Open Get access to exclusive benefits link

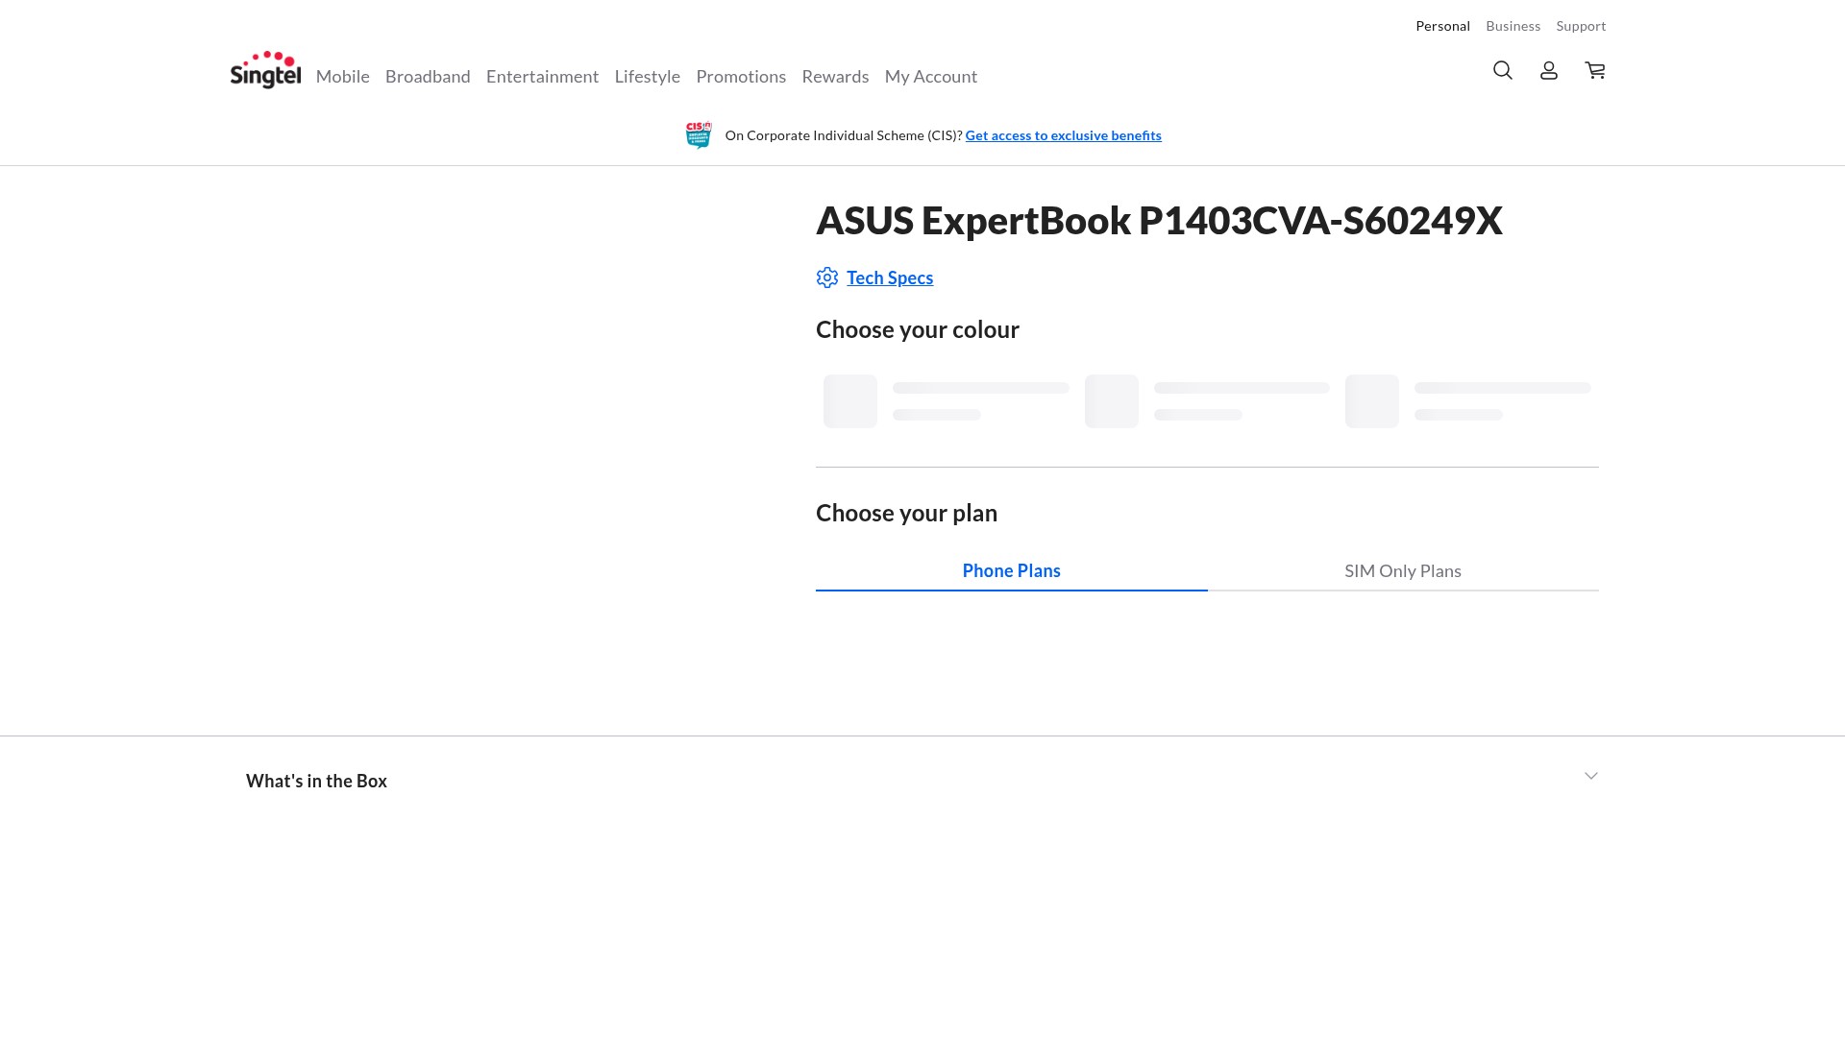(x=1063, y=135)
